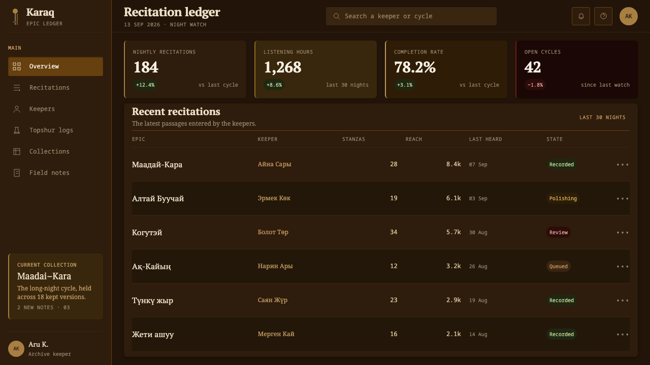Open the notifications bell

coord(581,16)
